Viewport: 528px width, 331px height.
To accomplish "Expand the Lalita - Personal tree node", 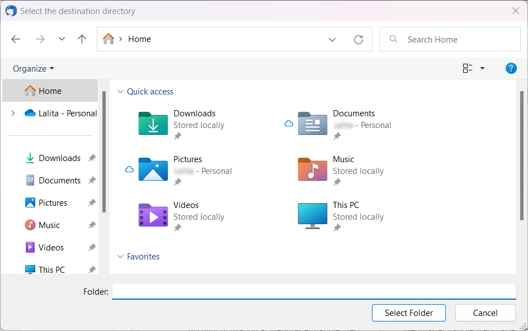I will coord(13,113).
